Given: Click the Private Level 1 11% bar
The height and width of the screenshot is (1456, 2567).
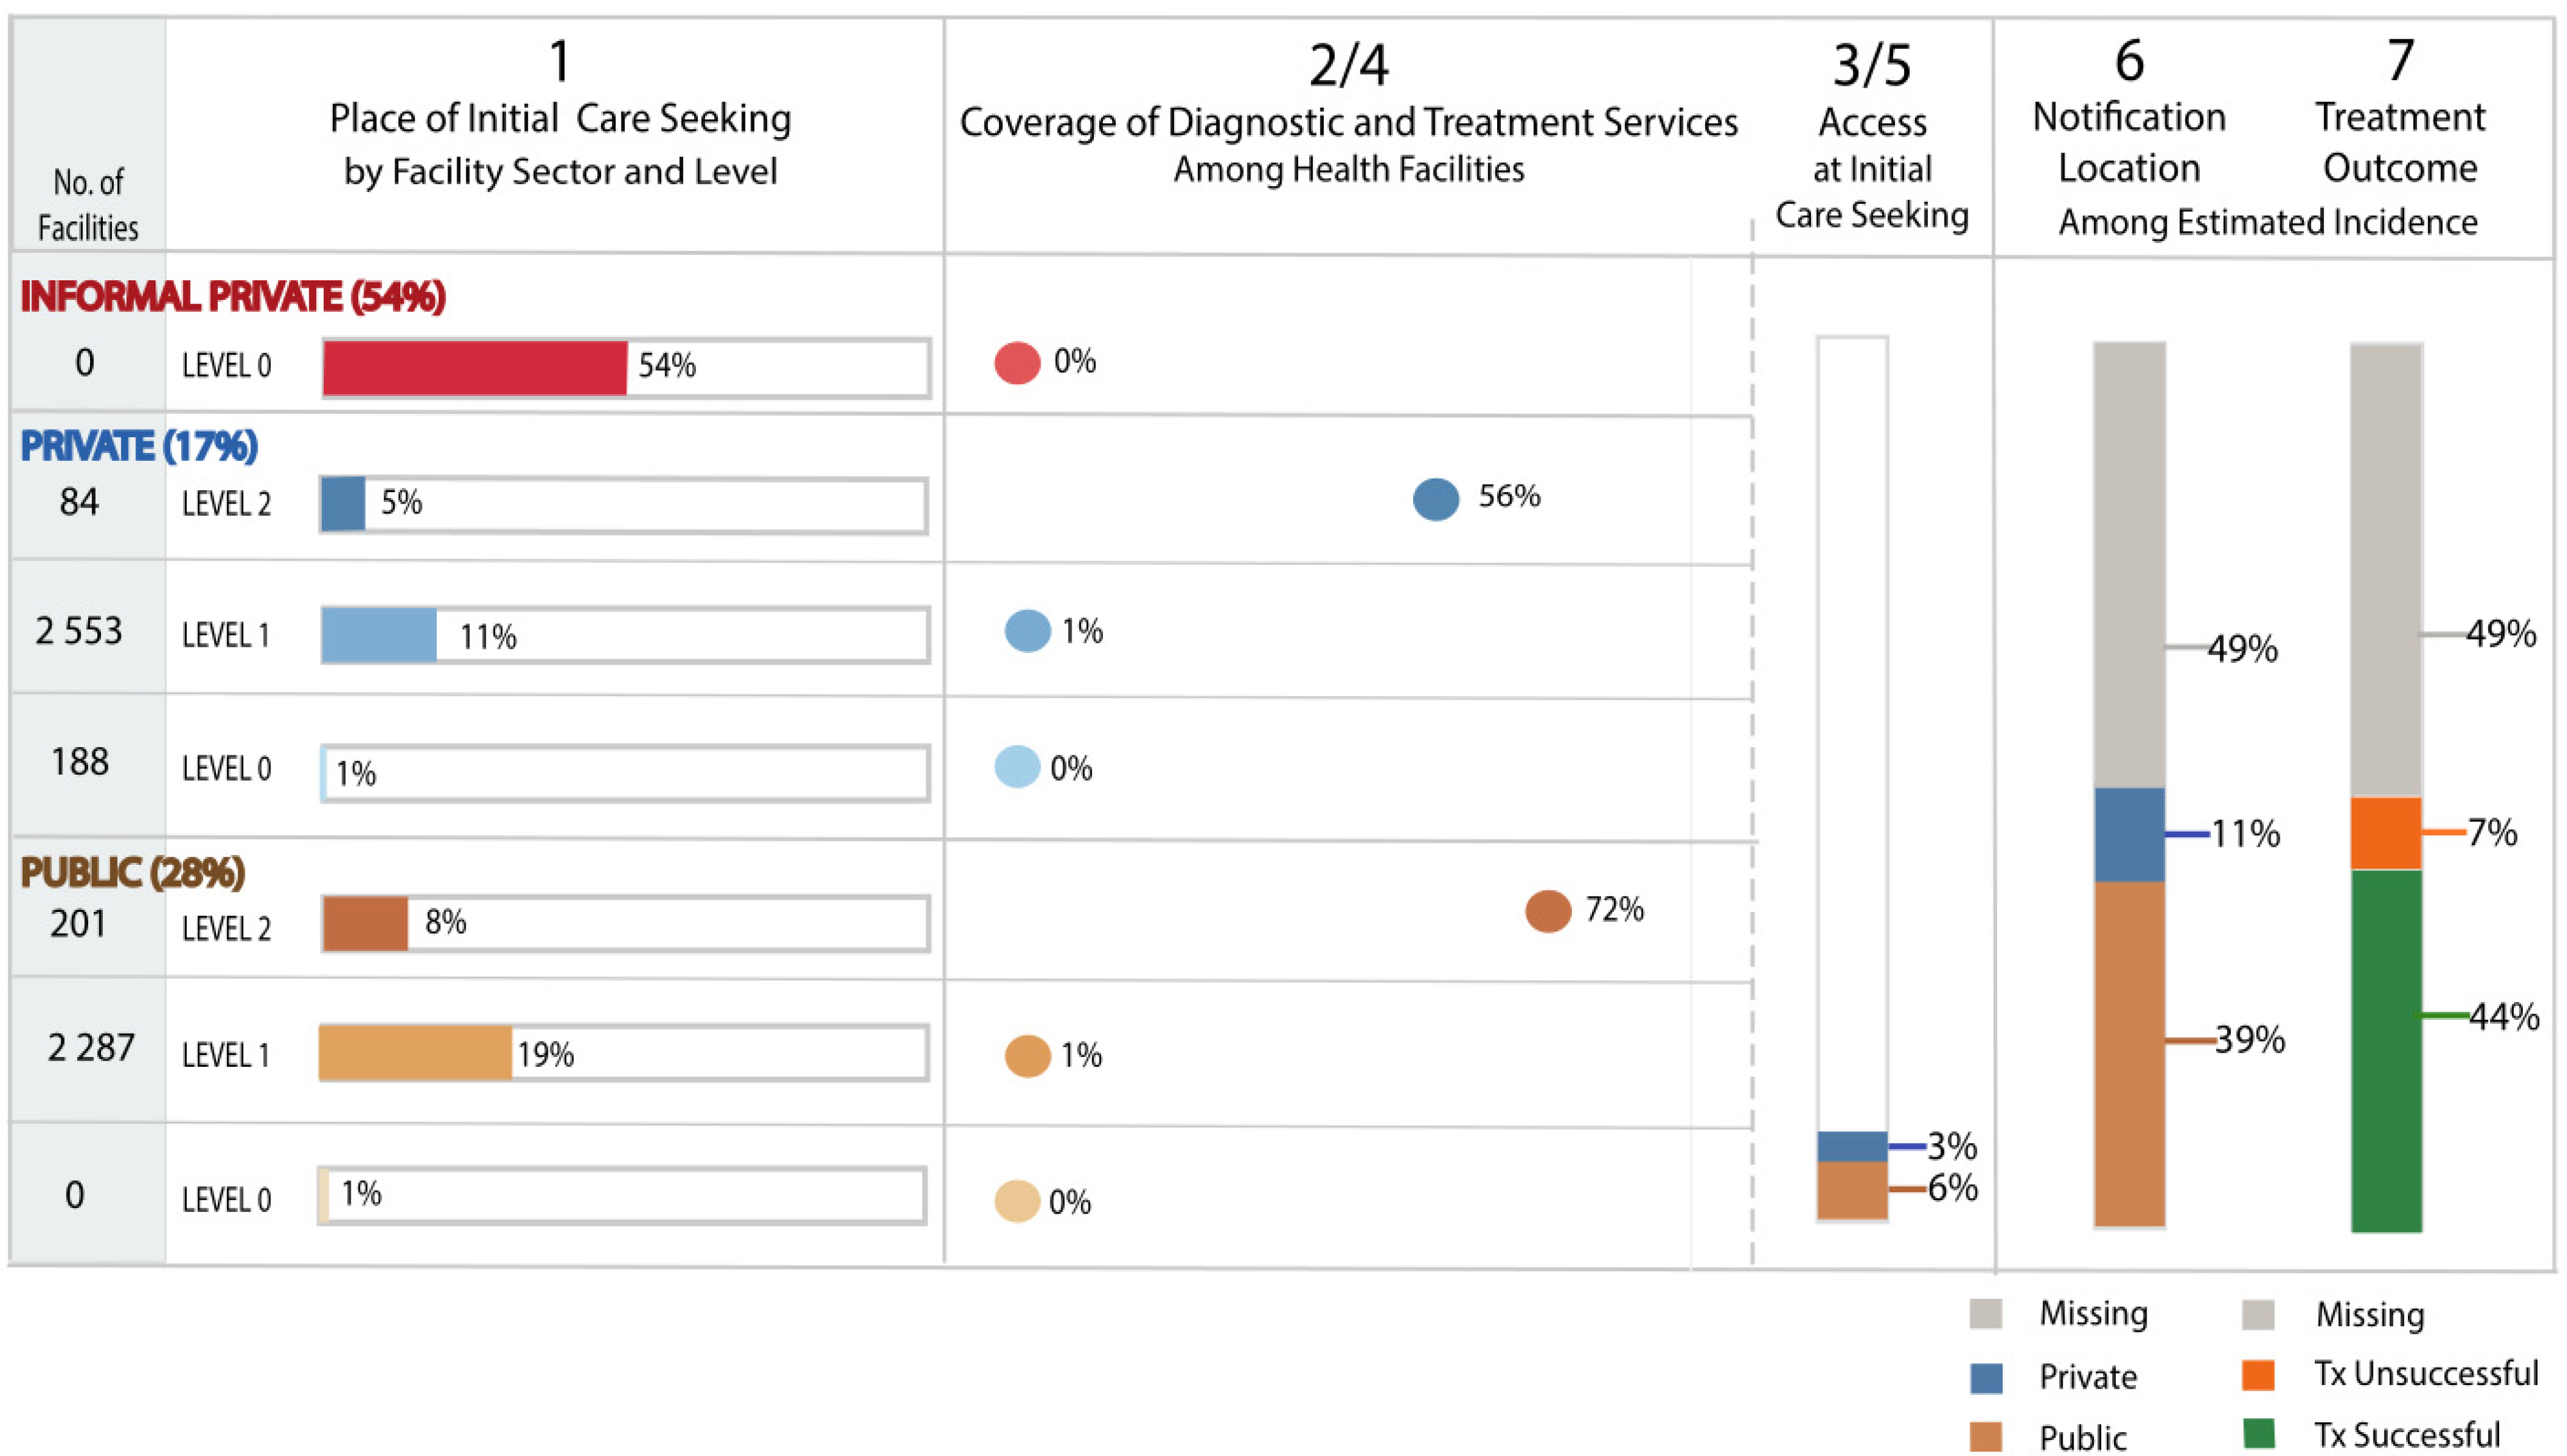Looking at the screenshot, I should [x=379, y=635].
